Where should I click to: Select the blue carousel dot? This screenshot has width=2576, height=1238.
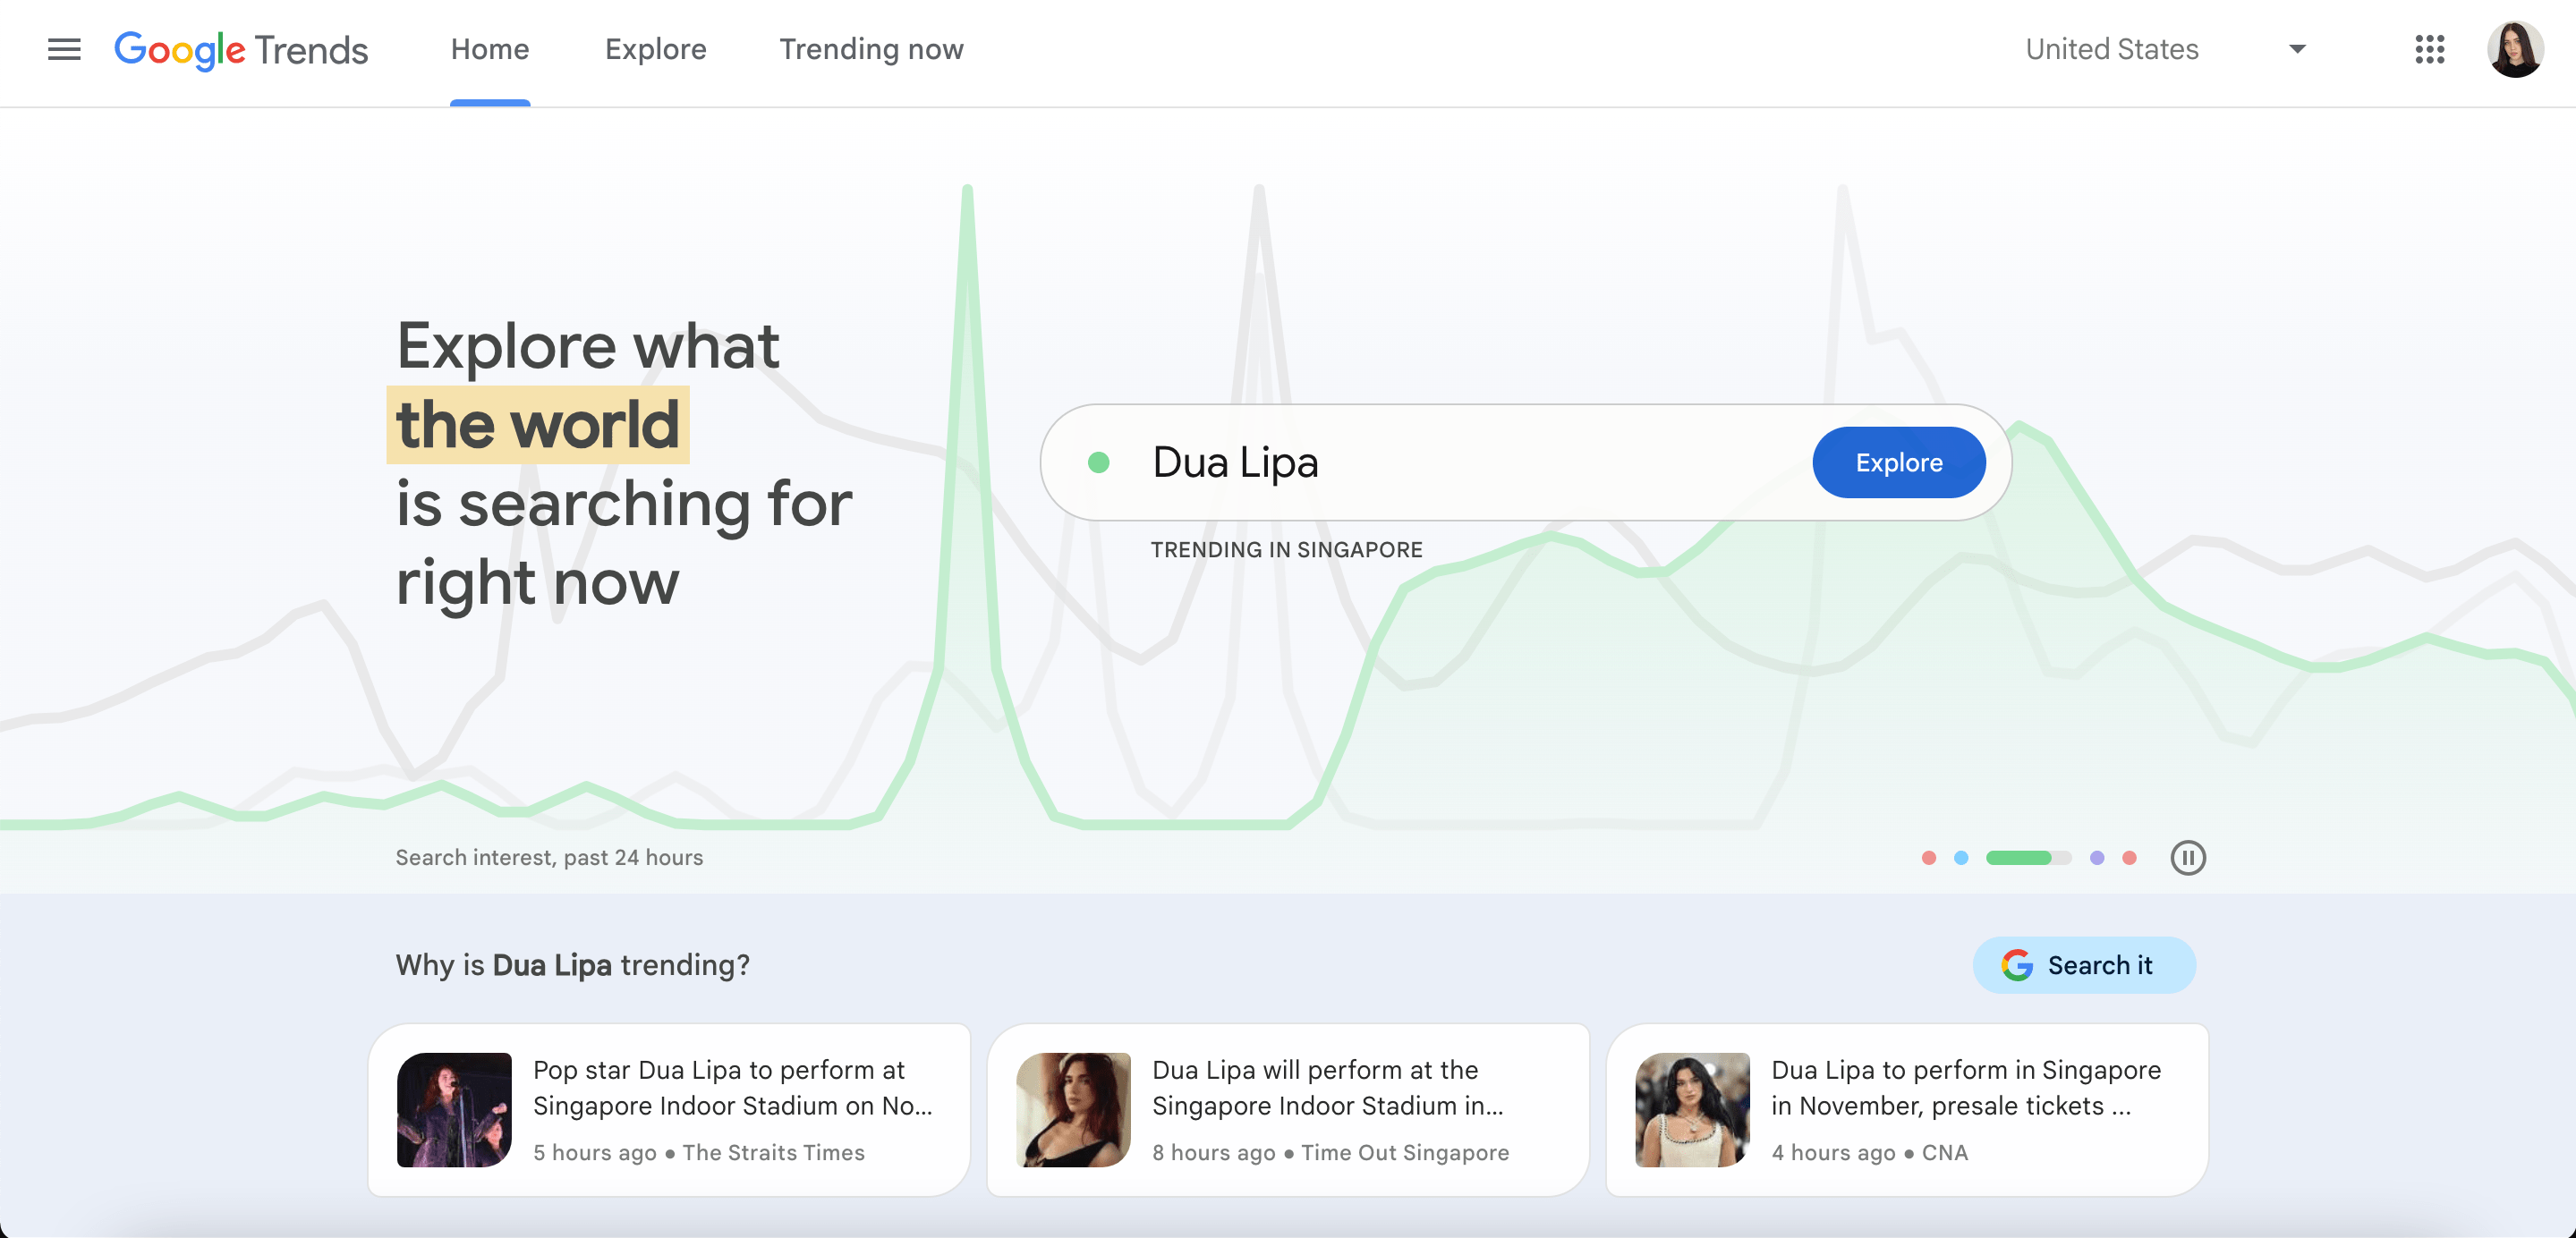[x=1960, y=858]
